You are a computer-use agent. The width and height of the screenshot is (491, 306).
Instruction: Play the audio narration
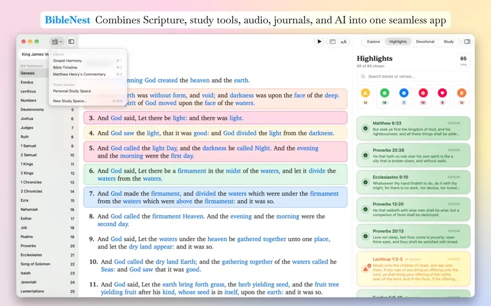(x=319, y=42)
